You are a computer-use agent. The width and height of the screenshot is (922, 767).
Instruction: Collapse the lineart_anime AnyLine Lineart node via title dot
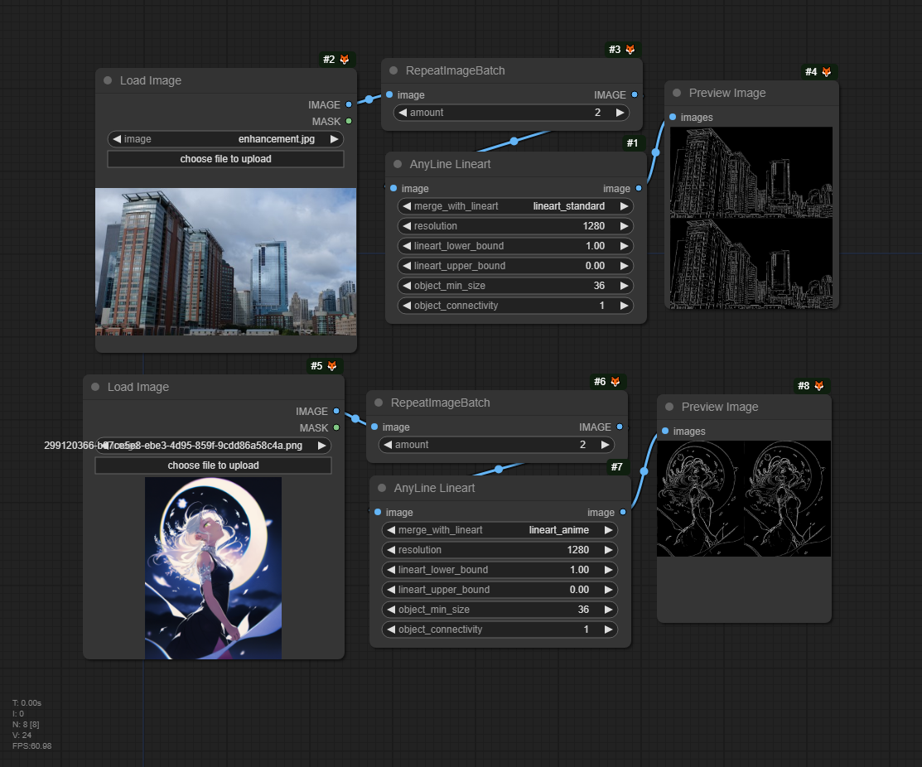click(382, 489)
